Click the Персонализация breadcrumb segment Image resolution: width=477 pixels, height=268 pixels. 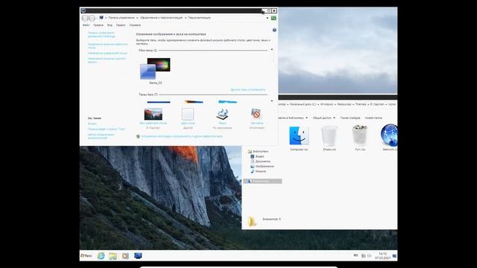click(199, 18)
